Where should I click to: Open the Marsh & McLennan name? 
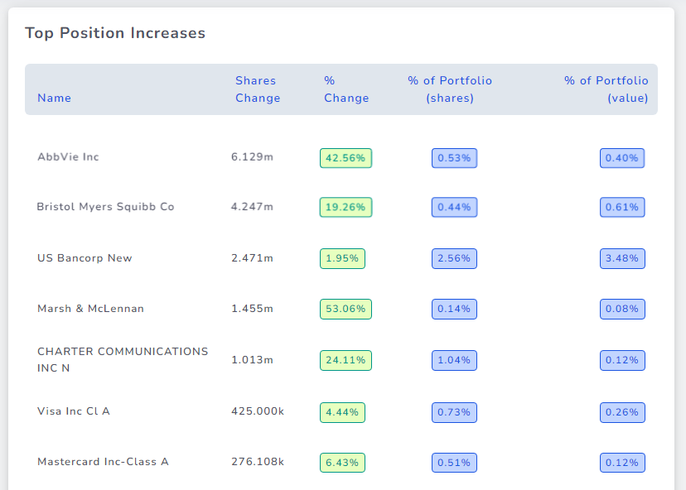click(90, 309)
